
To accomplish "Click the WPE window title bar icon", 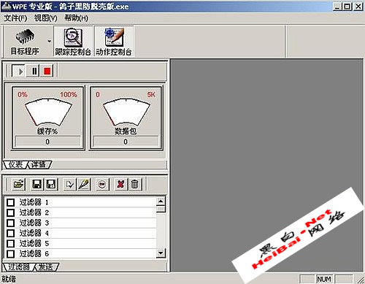I will [6, 6].
